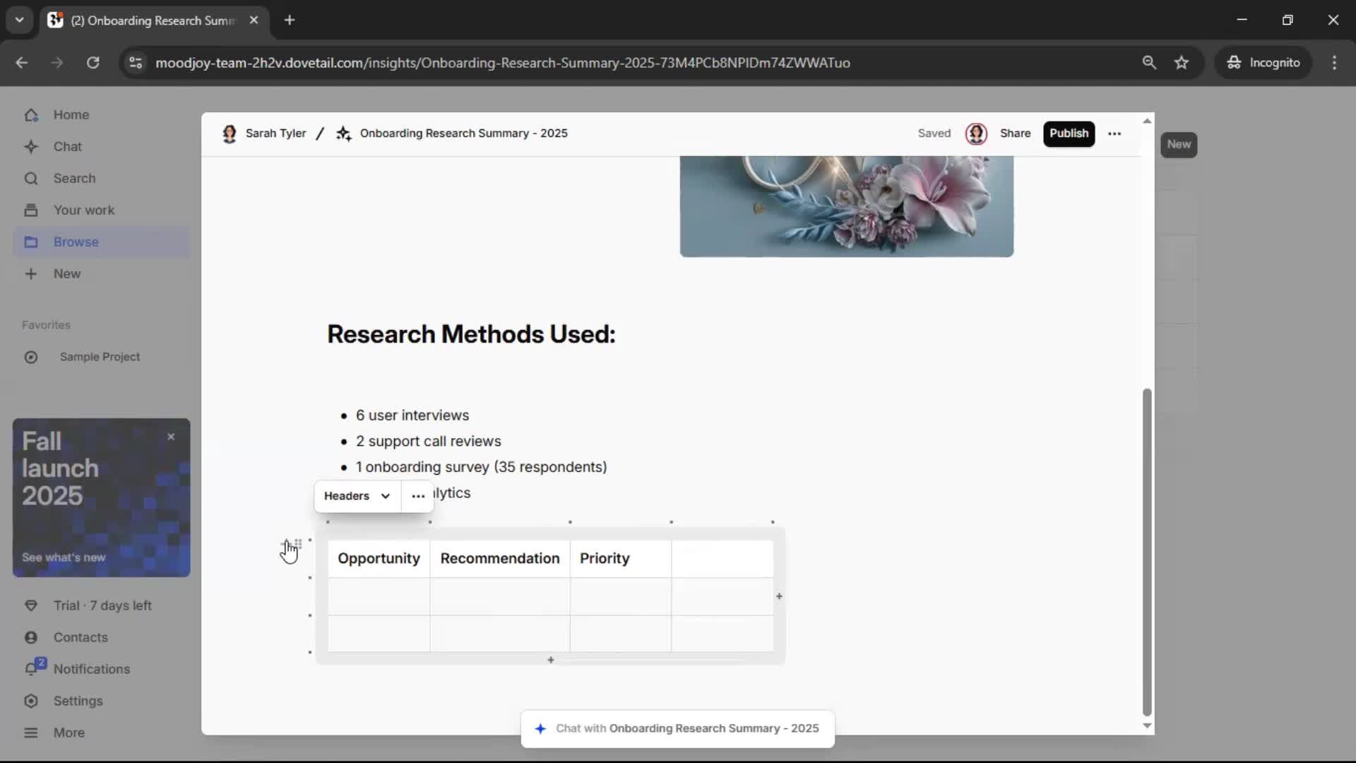Click the vertical document scrollbar
This screenshot has height=763, width=1356.
1147,551
